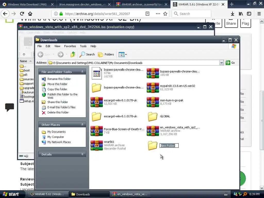
Task: Collapse the Other Places panel
Action: [x=82, y=125]
